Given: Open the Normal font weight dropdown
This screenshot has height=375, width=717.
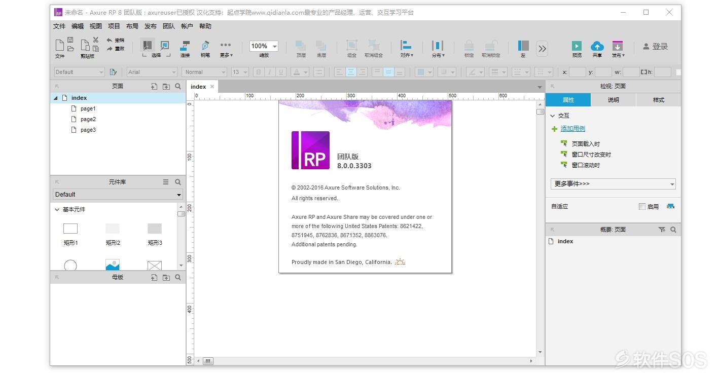Looking at the screenshot, I should point(204,72).
